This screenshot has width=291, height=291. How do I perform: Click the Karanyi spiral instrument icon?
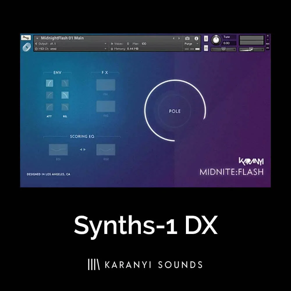[x=26, y=47]
